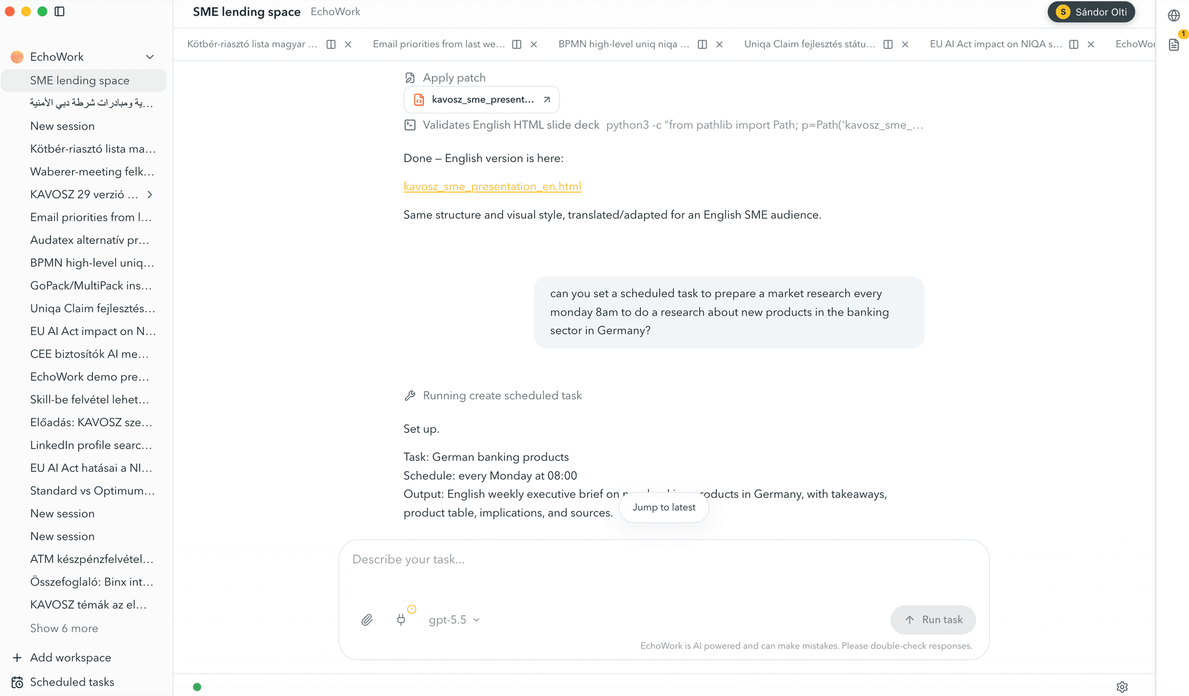
Task: Open external arrow on kavosz_sme_present file chip
Action: [546, 100]
